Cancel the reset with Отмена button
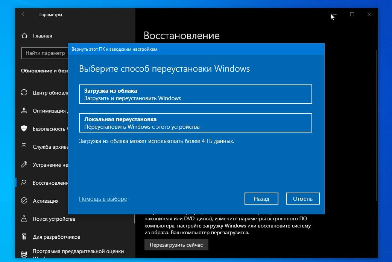Viewport: 392px width, 262px height. click(x=303, y=199)
